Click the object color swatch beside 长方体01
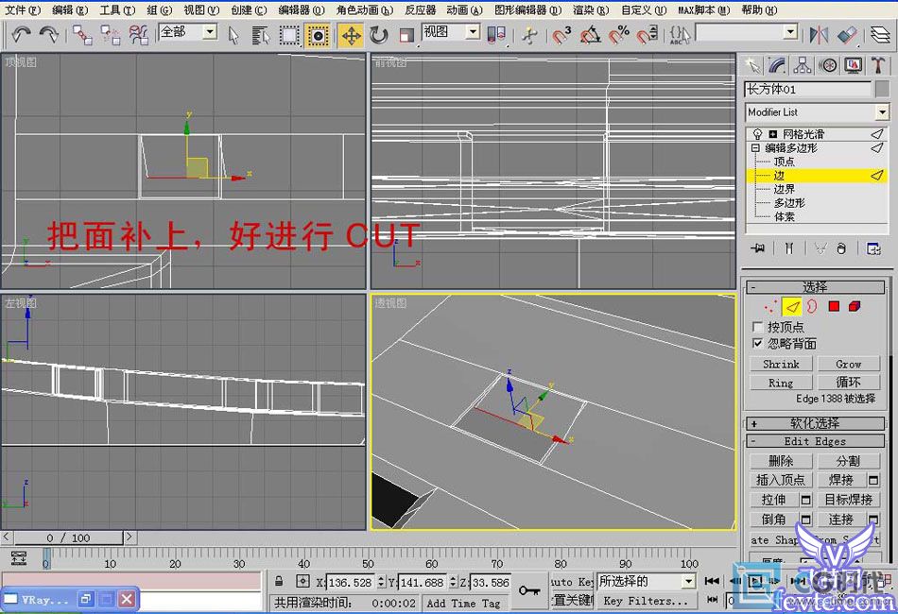Screen dimensions: 898x614 coord(882,89)
